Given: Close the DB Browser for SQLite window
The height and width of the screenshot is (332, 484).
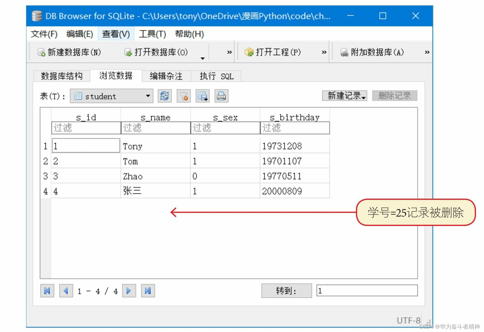Looking at the screenshot, I should coord(416,16).
